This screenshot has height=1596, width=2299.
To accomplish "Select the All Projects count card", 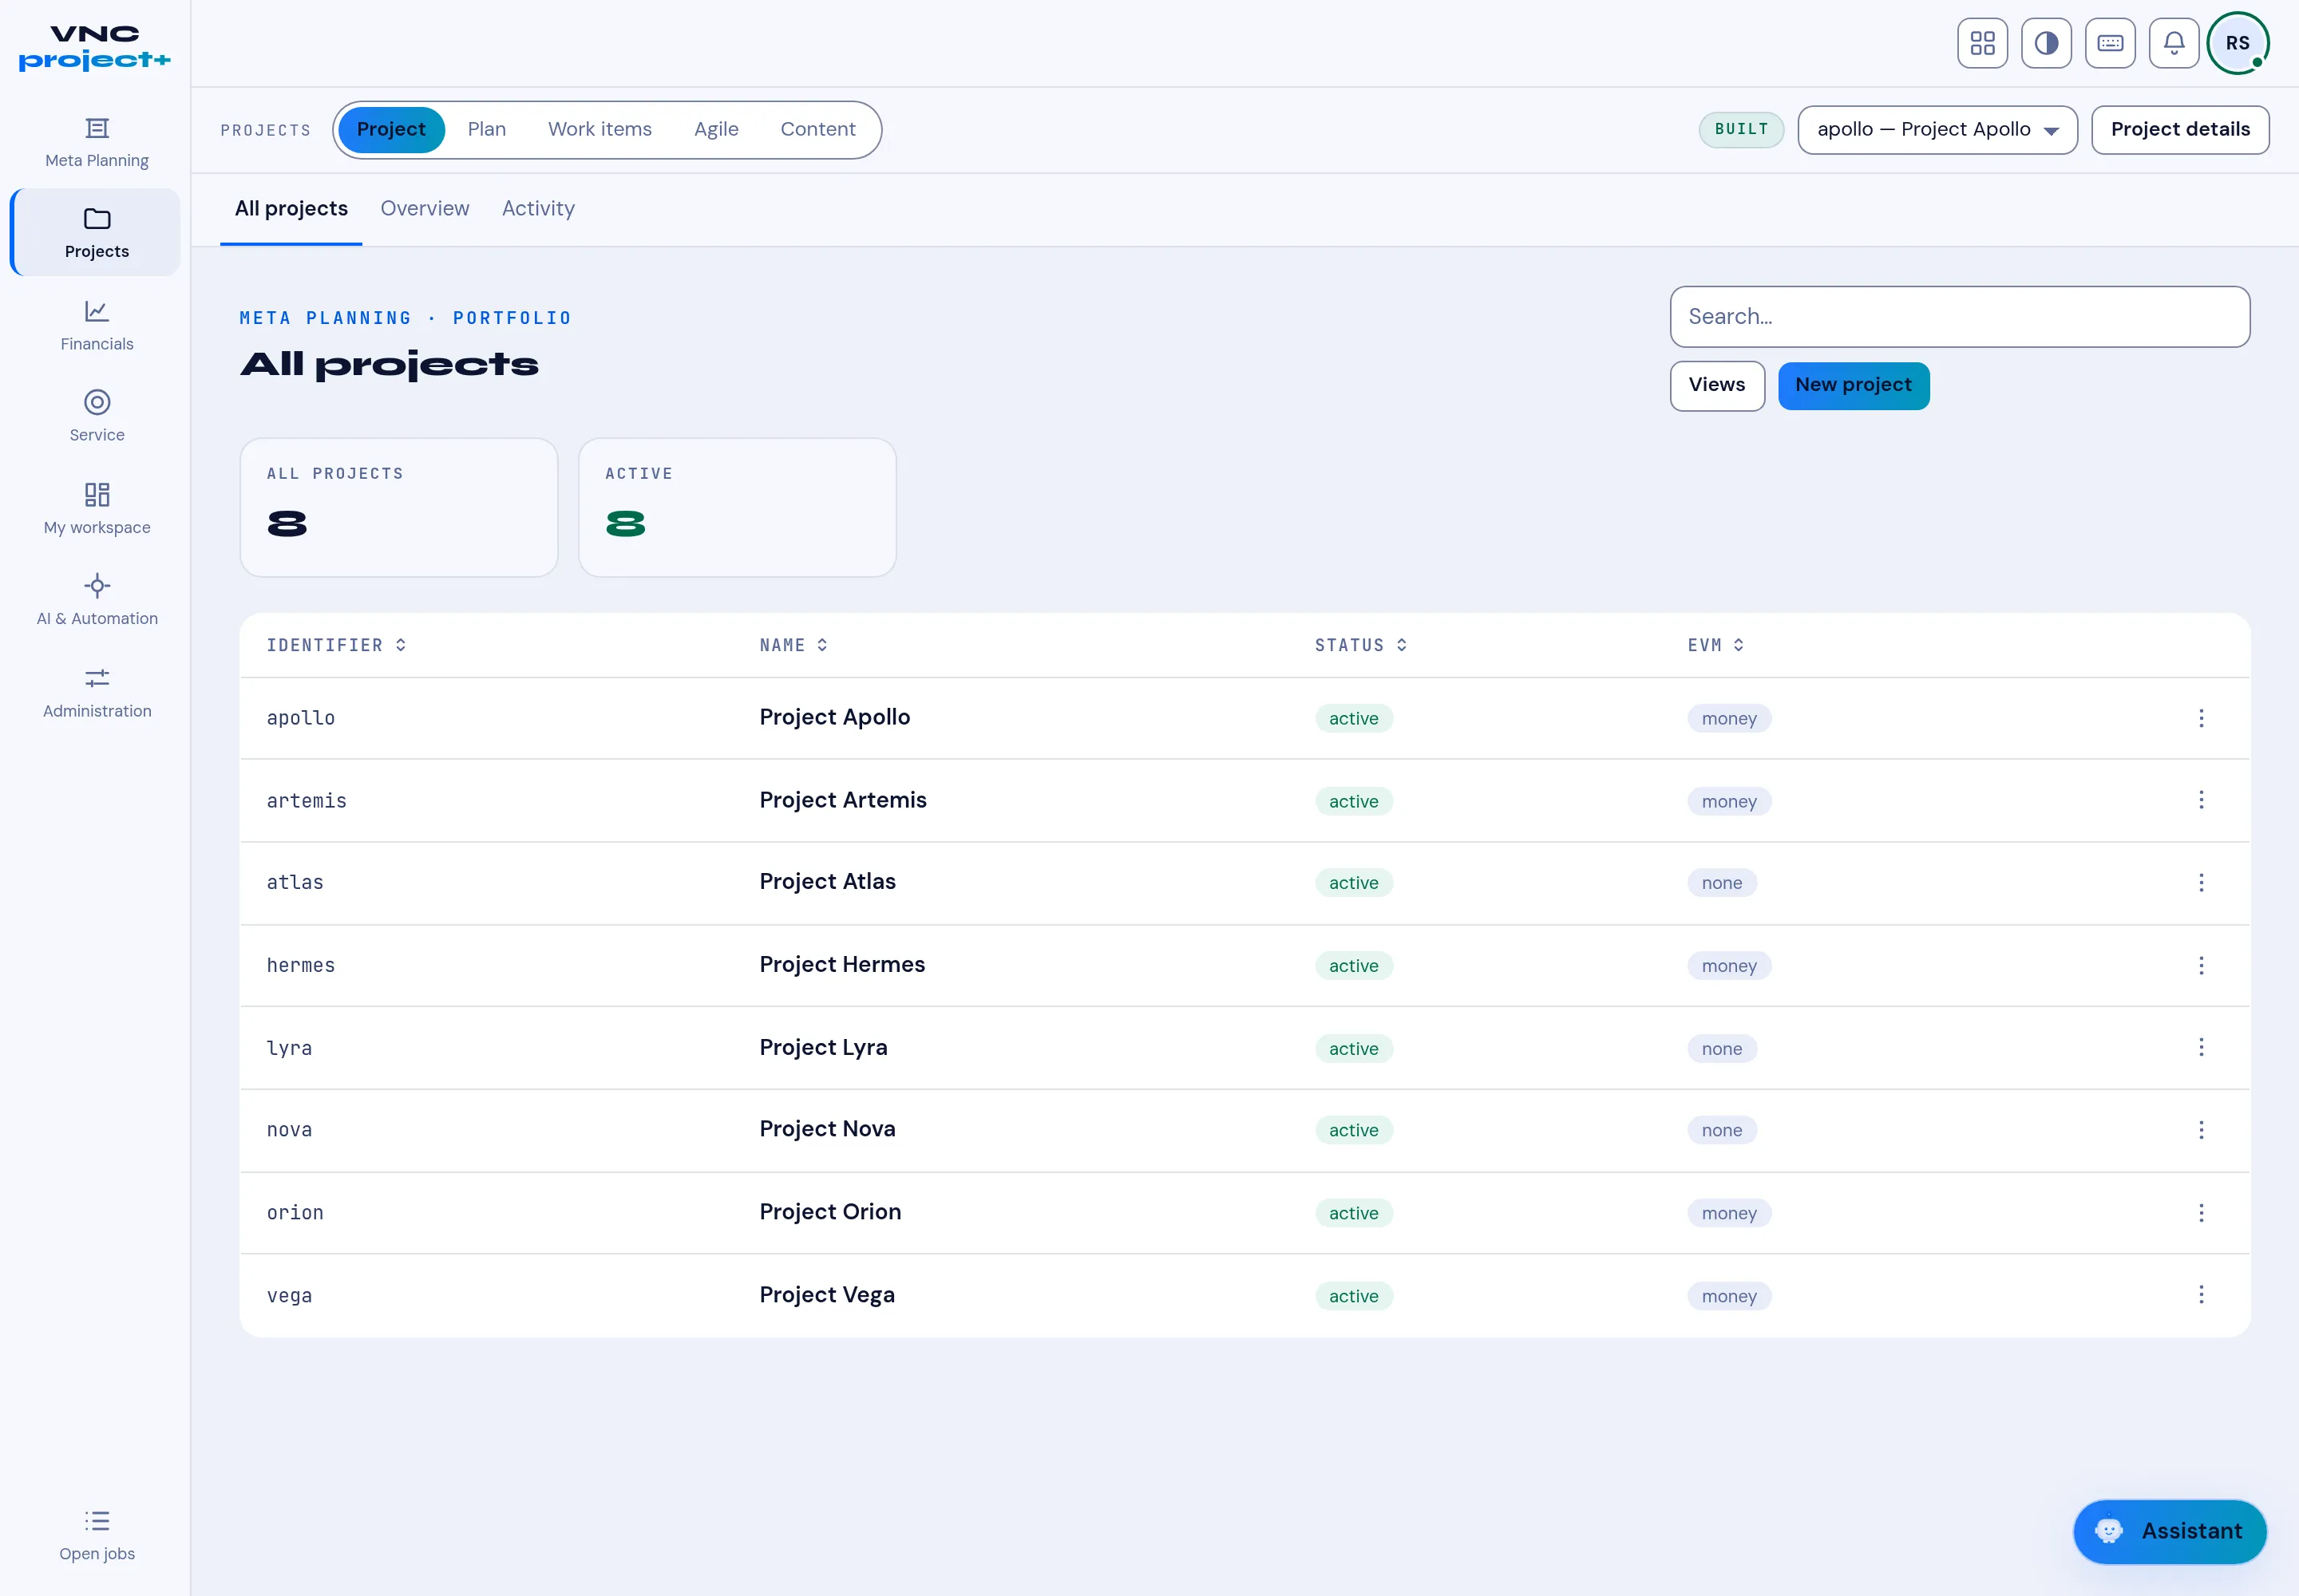I will [398, 508].
